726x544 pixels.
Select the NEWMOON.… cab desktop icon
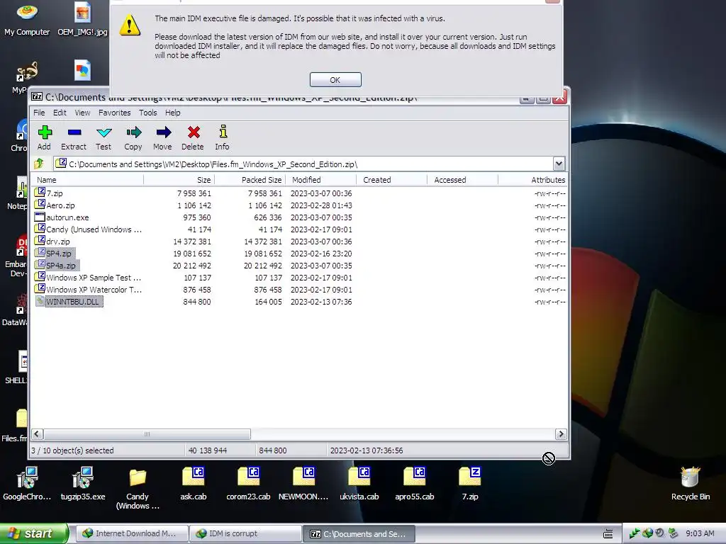click(303, 484)
